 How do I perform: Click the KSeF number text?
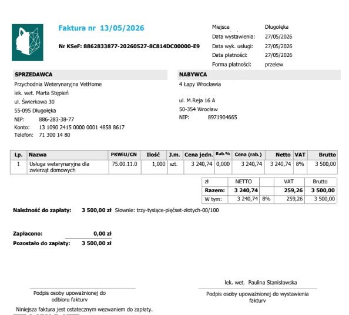click(129, 46)
